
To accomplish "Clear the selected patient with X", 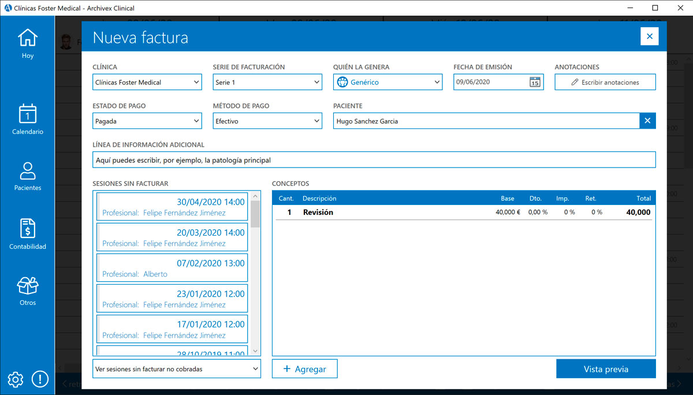I will (647, 121).
